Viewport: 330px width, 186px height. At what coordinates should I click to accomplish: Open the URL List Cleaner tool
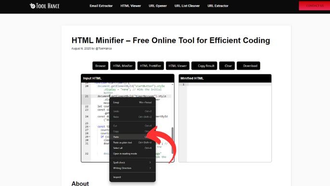187,6
